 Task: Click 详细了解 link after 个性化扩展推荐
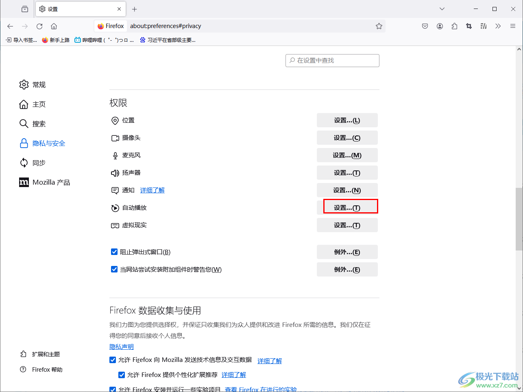[234, 375]
